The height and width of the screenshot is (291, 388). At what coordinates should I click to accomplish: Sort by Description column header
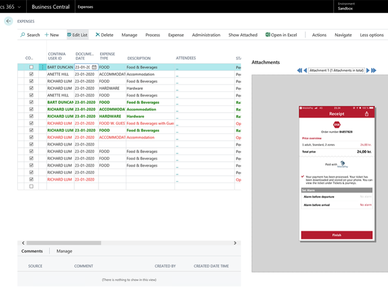click(139, 58)
